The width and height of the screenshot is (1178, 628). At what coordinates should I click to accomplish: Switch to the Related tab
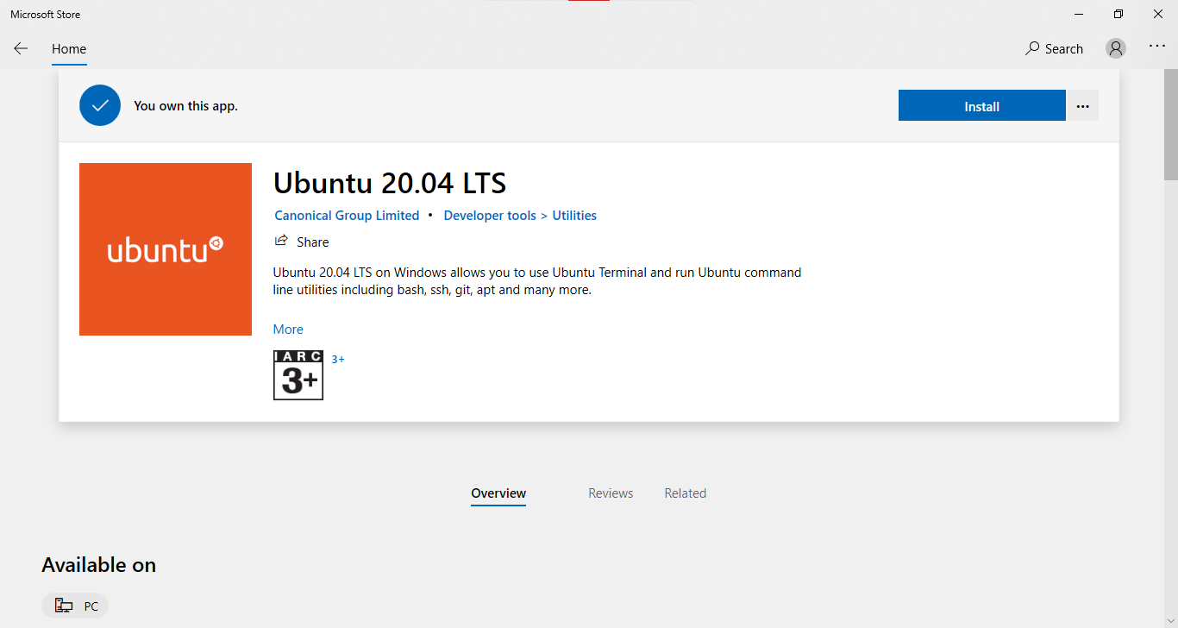click(x=686, y=493)
